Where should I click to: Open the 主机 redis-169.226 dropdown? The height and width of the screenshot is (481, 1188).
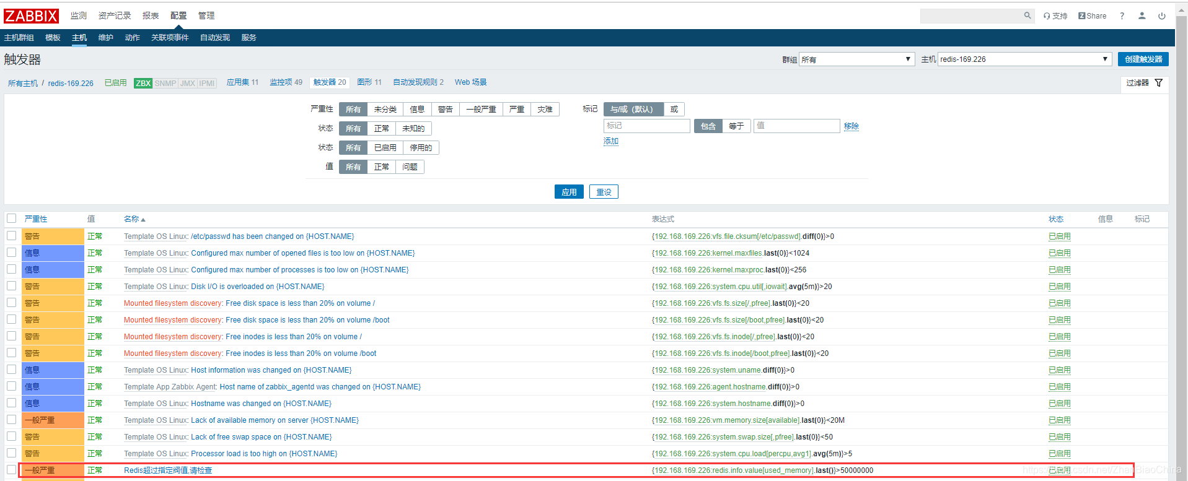(1025, 59)
